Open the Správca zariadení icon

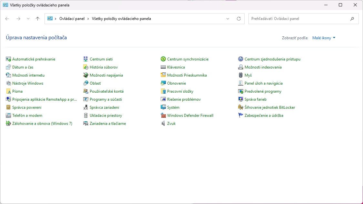click(x=86, y=107)
